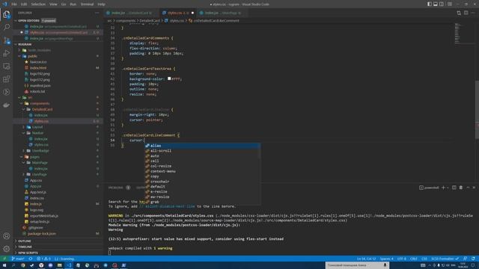
Task: Switch to index.jsx DetailedCard editor tab
Action: [x=132, y=13]
